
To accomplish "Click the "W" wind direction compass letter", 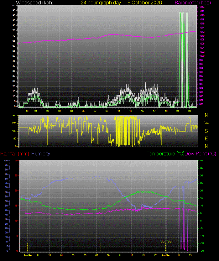I will [207, 123].
